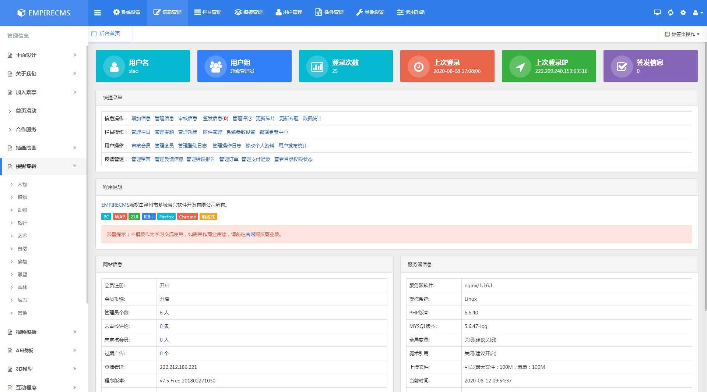Open the gear settings icon top right
The height and width of the screenshot is (392, 707).
pos(683,13)
